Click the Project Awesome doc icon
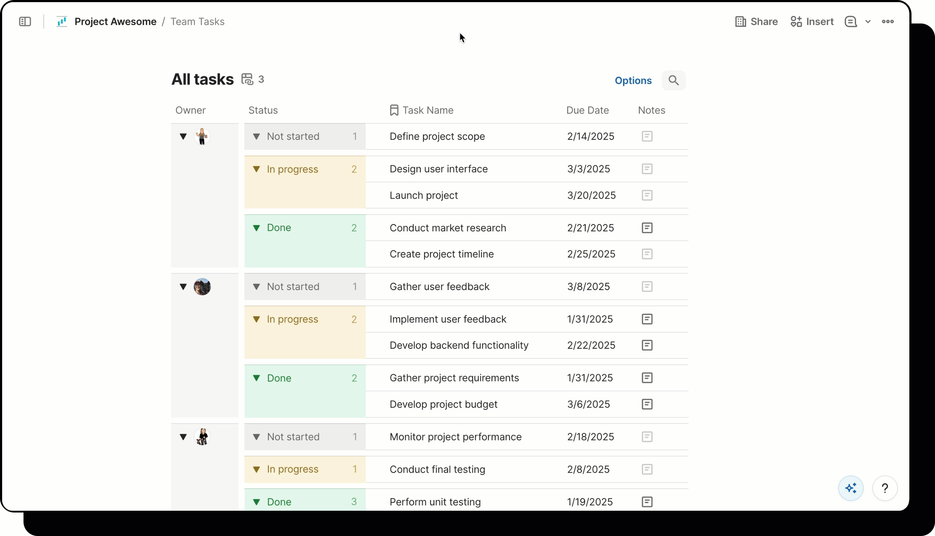 pyautogui.click(x=62, y=22)
